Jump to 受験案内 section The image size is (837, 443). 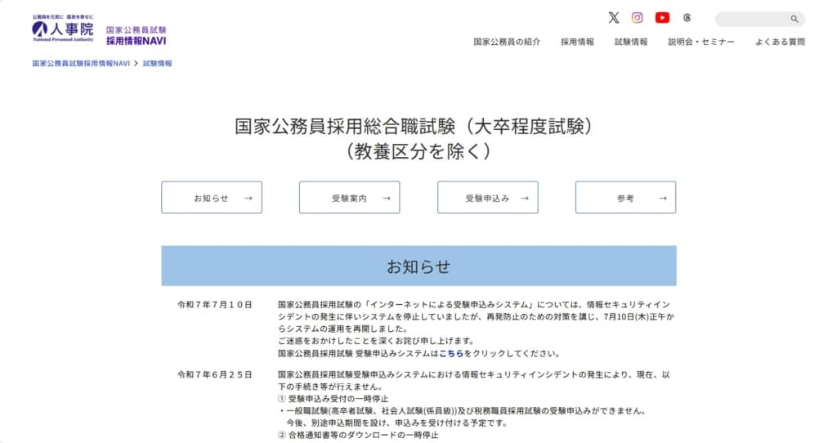(349, 198)
